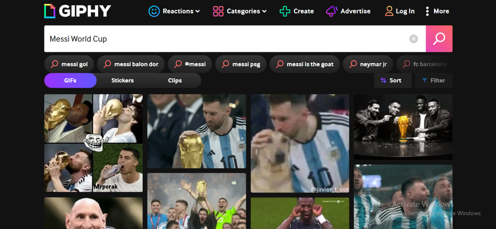
Task: Open the black-and-white four players trophy GIF
Action: (x=403, y=127)
